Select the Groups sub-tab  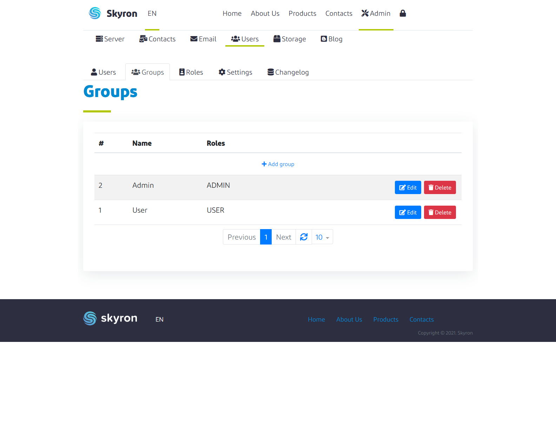click(x=147, y=72)
